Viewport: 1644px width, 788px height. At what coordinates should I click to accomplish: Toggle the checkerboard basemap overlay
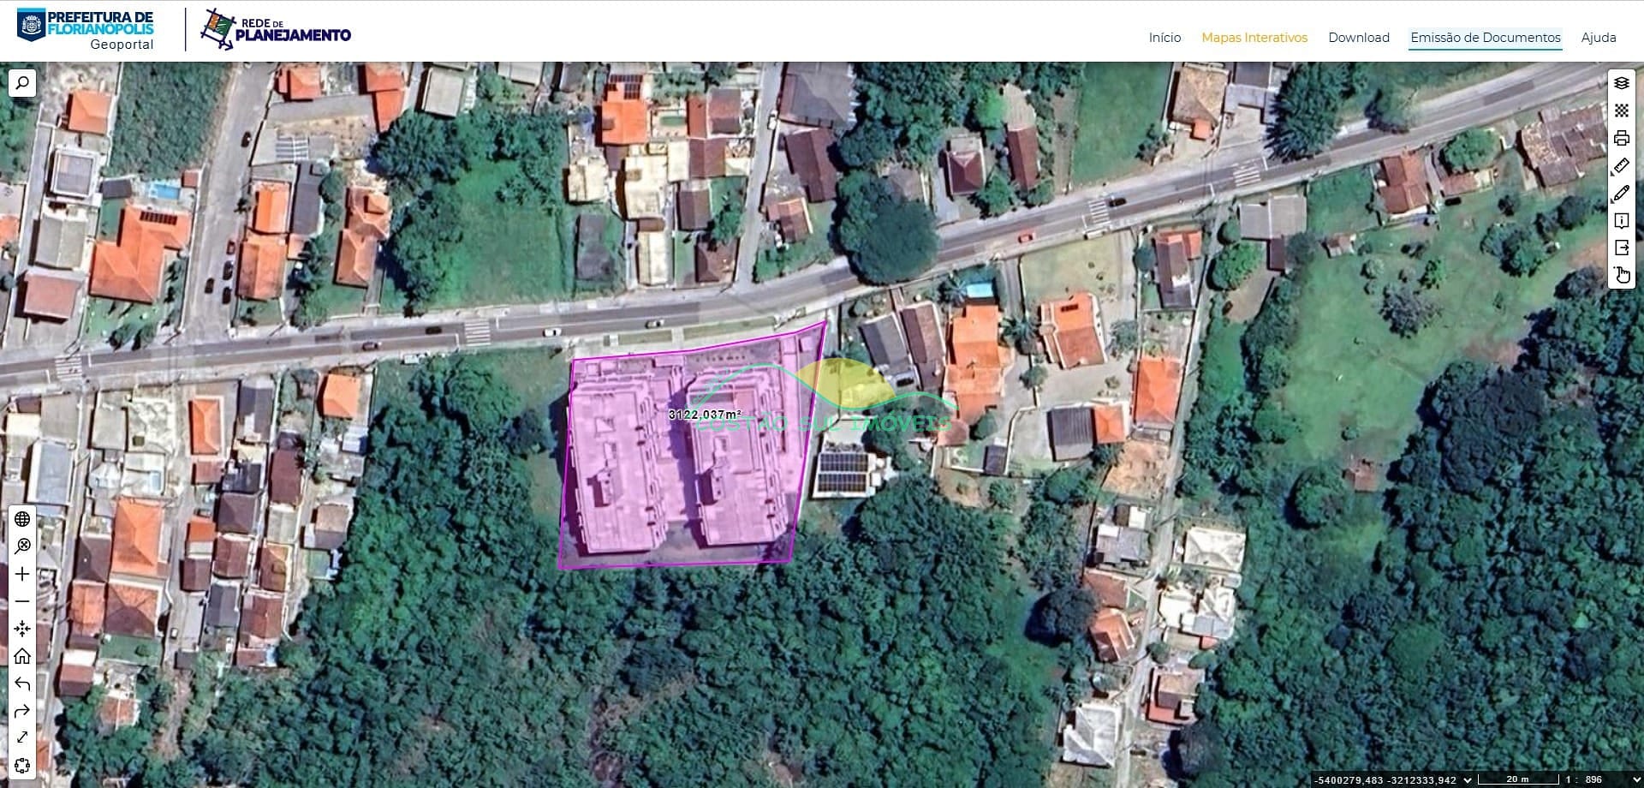pos(1621,111)
